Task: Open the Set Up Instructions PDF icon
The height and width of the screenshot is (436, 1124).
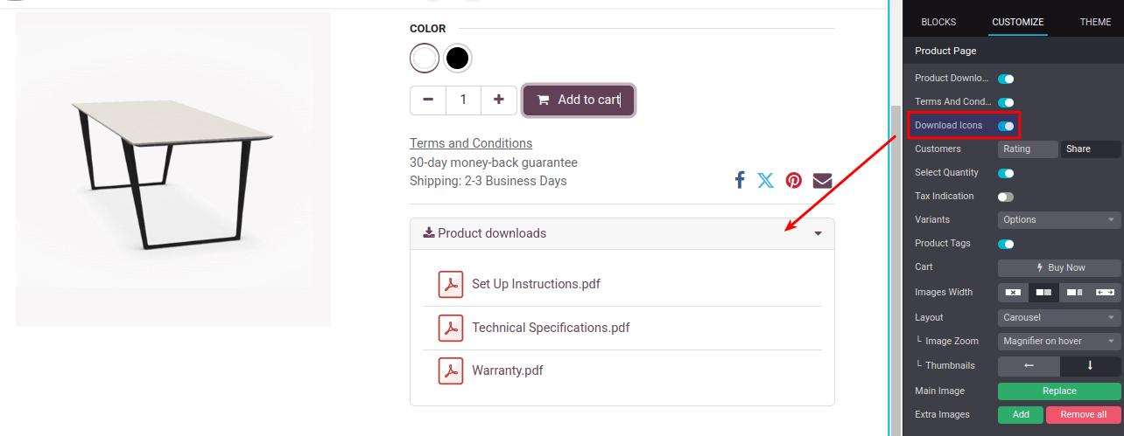Action: tap(451, 284)
